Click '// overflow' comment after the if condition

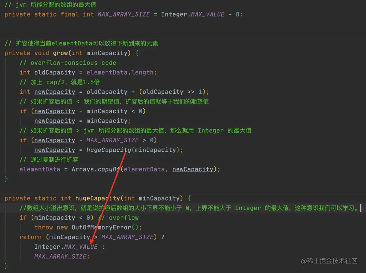point(118,218)
